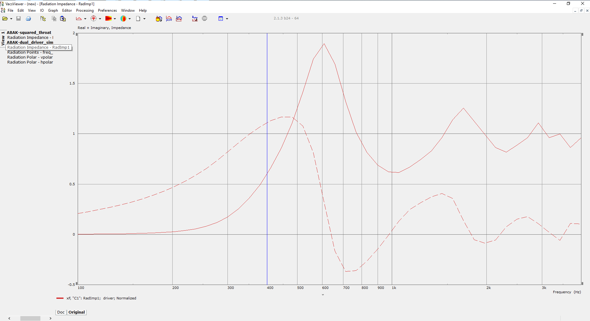Select Radiation Points - freq_ item

[x=30, y=52]
